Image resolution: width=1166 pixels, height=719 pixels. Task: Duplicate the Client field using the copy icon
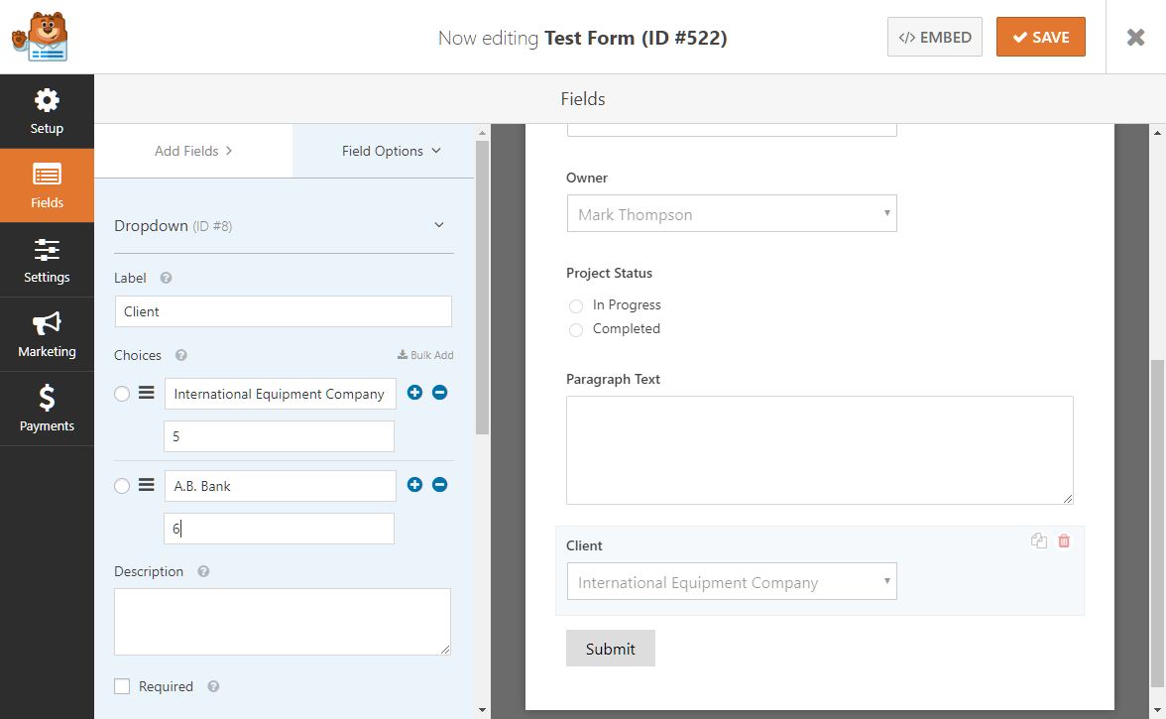tap(1038, 540)
